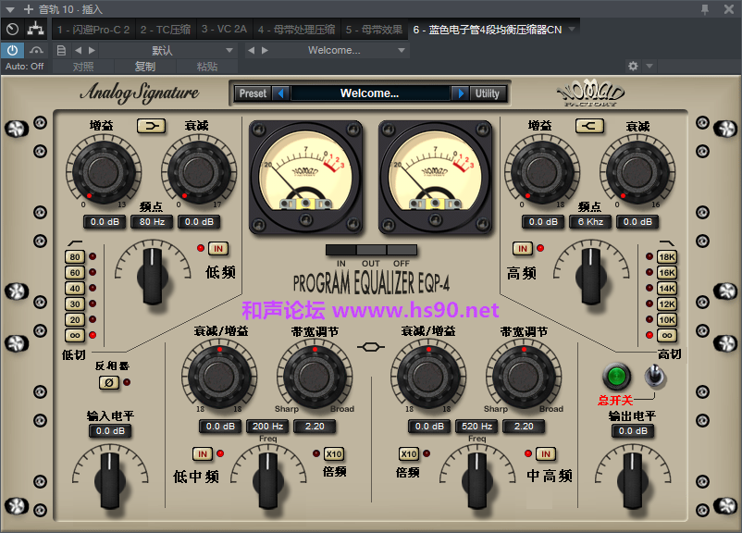The height and width of the screenshot is (533, 742).
Task: Toggle the high-mid band IN button
Action: click(546, 454)
